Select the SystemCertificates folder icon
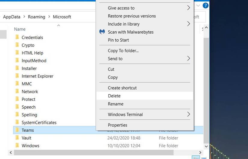This screenshot has width=248, height=159. [x=17, y=122]
